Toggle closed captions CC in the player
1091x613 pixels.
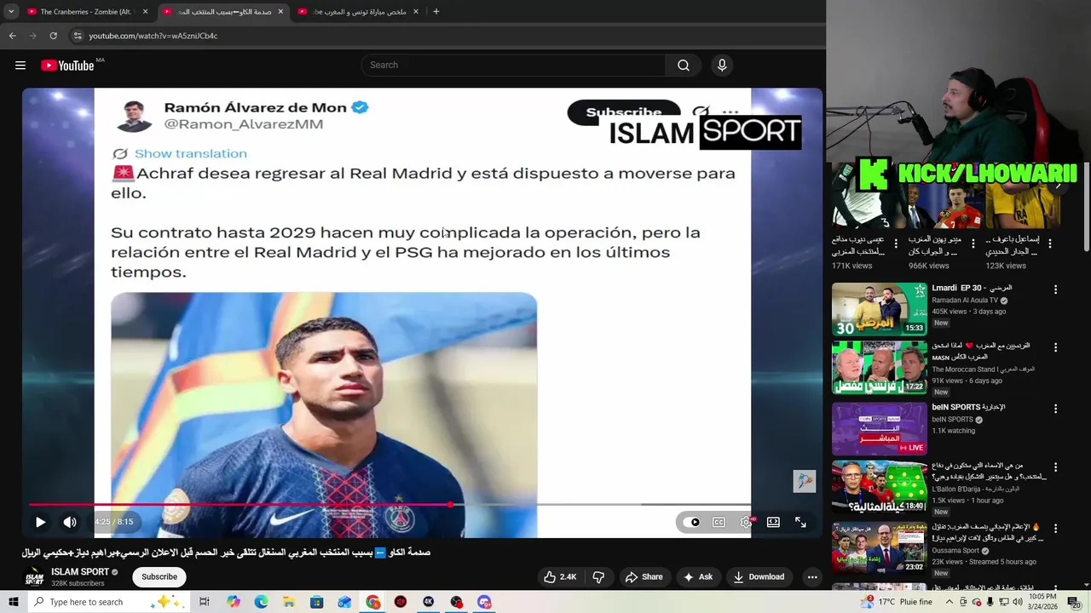pos(719,522)
